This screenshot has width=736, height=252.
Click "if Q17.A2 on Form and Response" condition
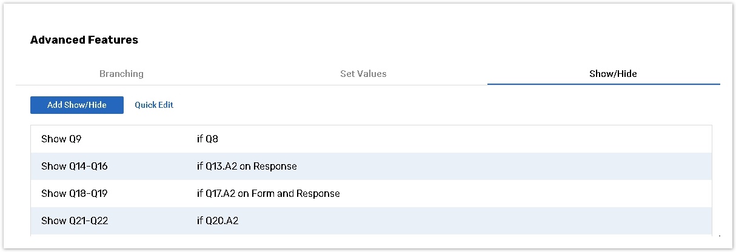click(x=268, y=194)
